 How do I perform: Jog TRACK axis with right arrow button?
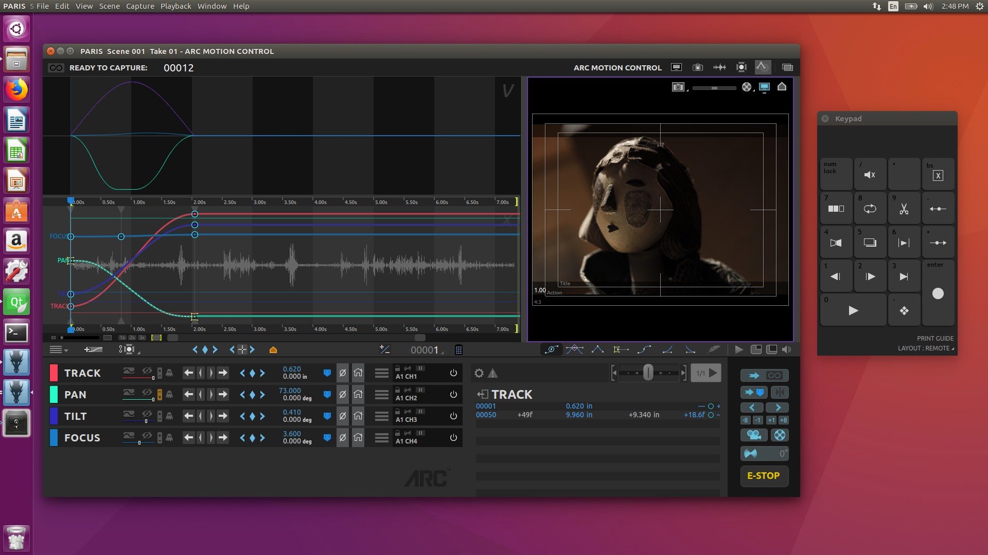222,373
